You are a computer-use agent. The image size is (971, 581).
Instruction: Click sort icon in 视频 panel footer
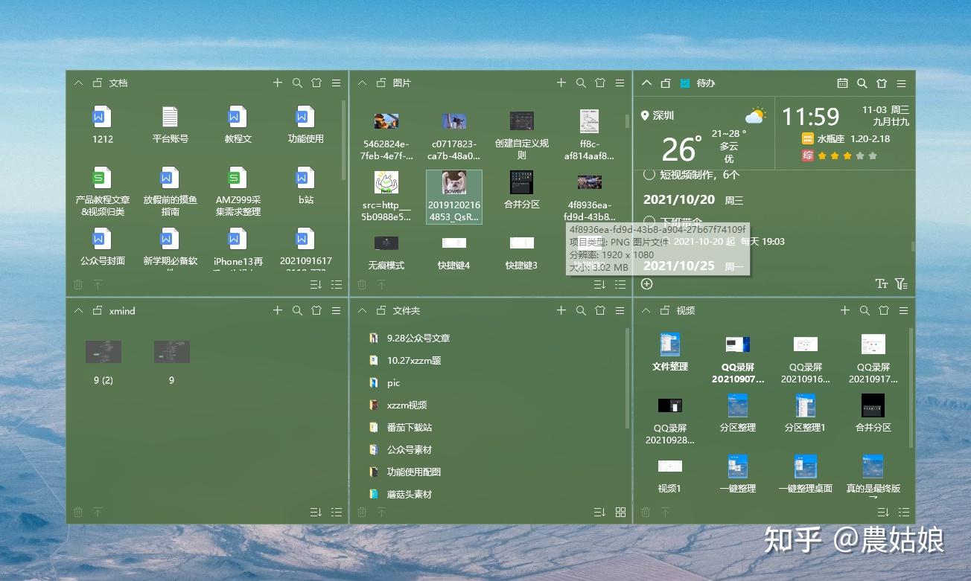pyautogui.click(x=884, y=512)
